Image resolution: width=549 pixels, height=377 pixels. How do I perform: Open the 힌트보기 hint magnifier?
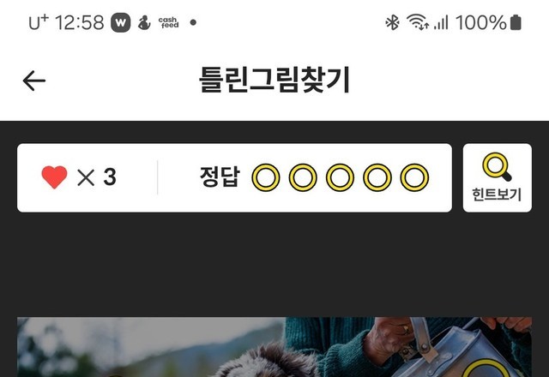(x=498, y=177)
